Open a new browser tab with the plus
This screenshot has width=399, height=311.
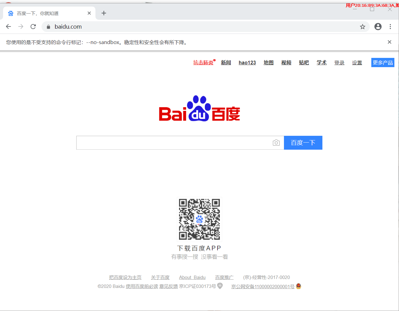(x=104, y=13)
